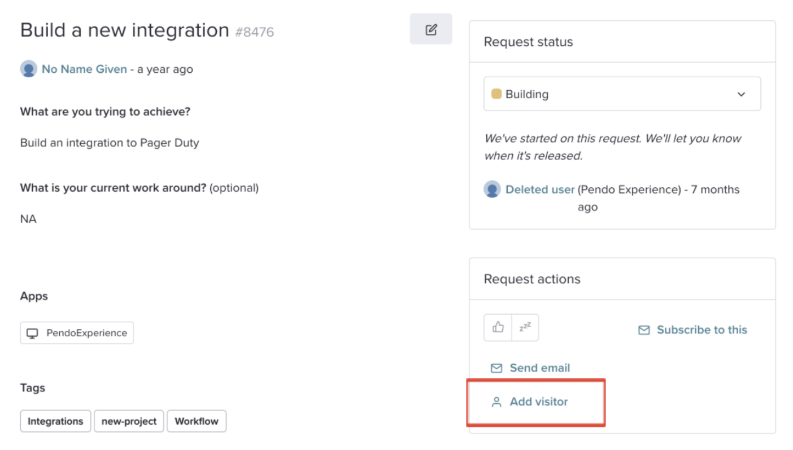This screenshot has height=450, width=793.
Task: Click the No Name Given avatar icon
Action: 29,69
